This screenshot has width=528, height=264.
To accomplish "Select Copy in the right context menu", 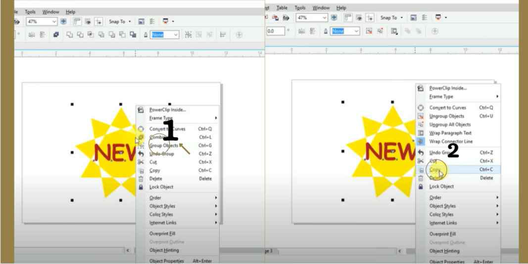I will [x=435, y=170].
